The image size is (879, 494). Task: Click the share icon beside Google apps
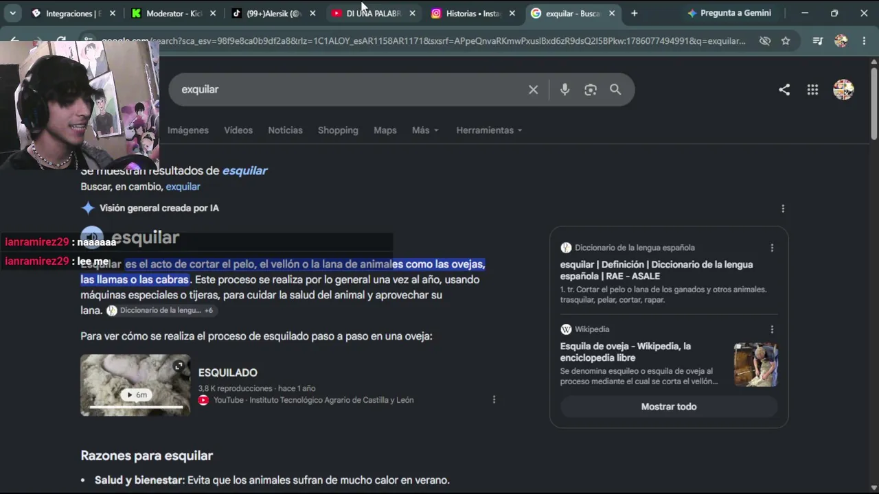(784, 89)
